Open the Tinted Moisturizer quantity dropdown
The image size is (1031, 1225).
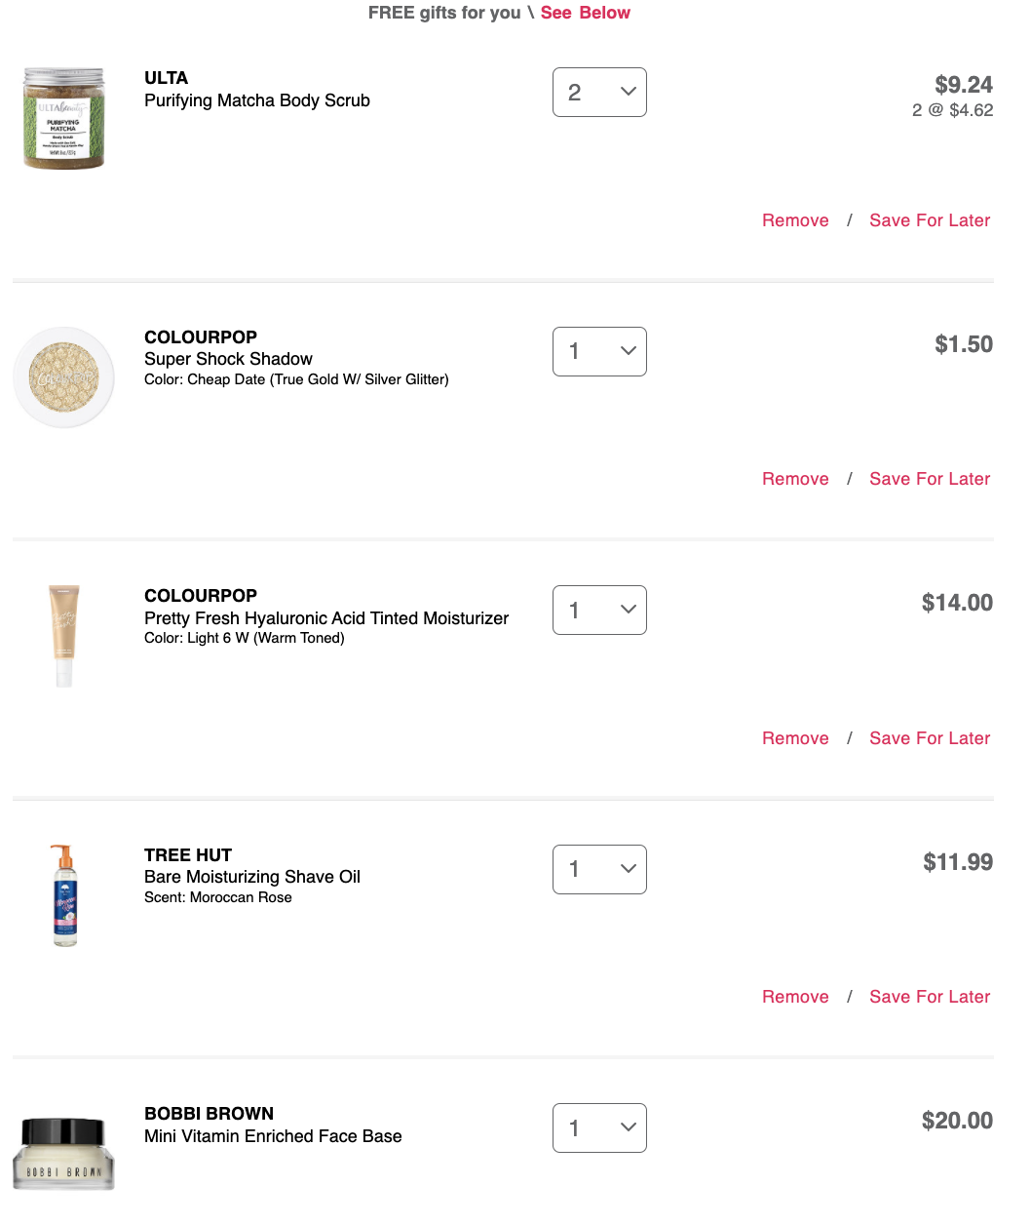599,610
